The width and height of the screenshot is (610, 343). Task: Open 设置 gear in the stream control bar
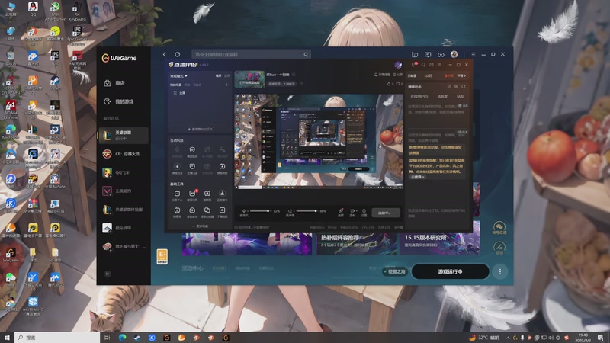pyautogui.click(x=364, y=213)
